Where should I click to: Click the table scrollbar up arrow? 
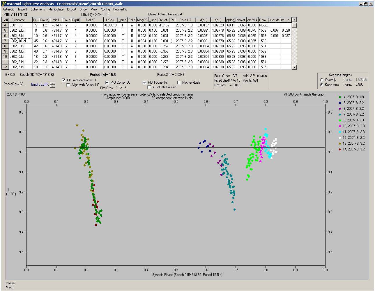(294, 20)
